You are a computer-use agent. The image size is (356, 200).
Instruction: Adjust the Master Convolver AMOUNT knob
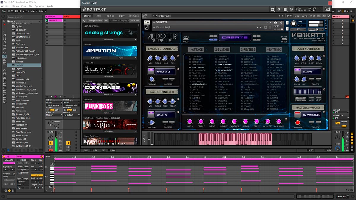[x=298, y=123]
